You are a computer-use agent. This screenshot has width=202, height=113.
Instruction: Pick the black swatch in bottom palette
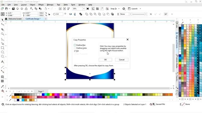click(x=15, y=94)
